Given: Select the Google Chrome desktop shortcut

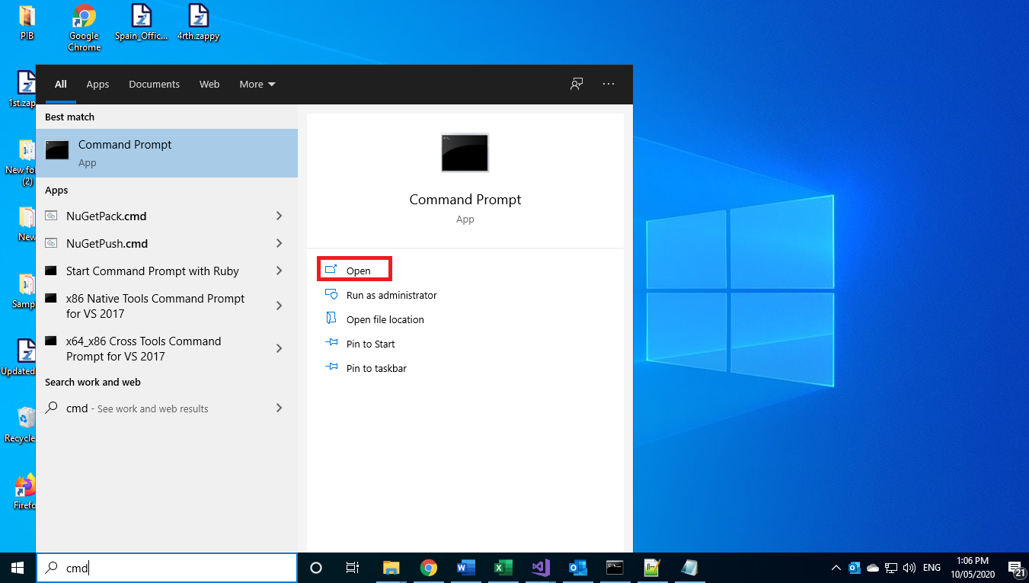Looking at the screenshot, I should (84, 27).
